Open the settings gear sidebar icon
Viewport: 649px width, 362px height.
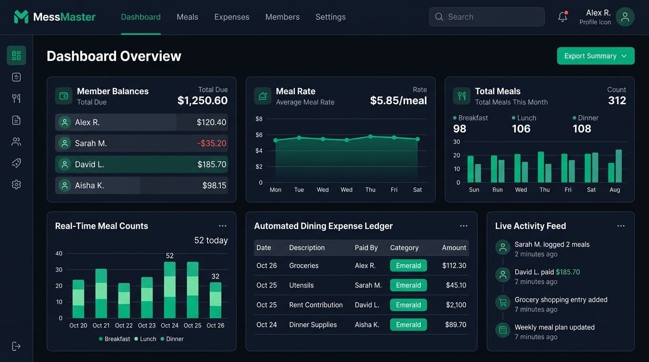click(17, 184)
